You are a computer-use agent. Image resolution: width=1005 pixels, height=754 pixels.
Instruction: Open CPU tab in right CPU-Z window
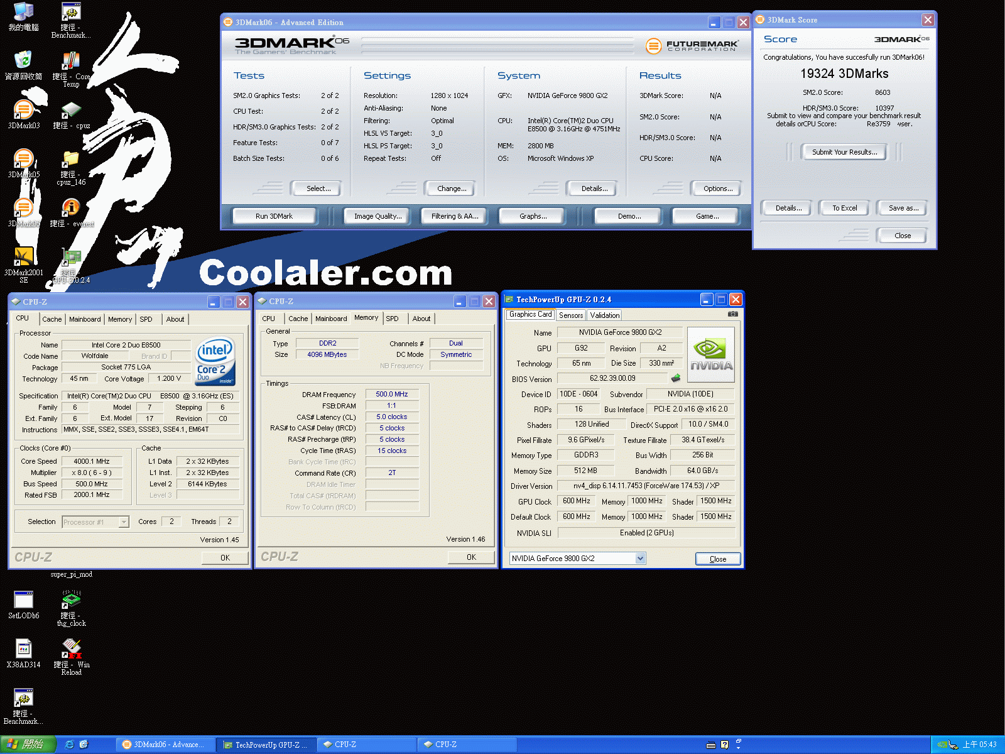point(269,319)
